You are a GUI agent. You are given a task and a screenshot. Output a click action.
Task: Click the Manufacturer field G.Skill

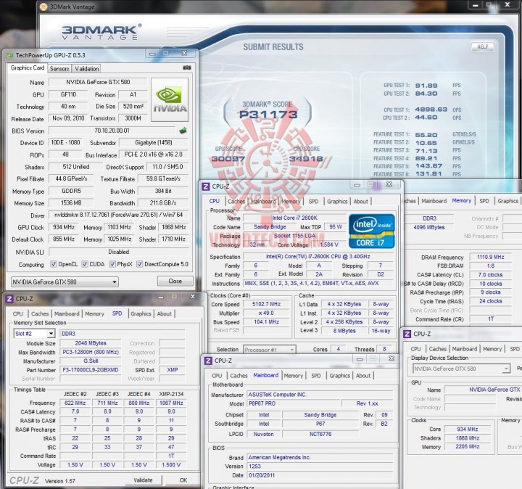[91, 361]
